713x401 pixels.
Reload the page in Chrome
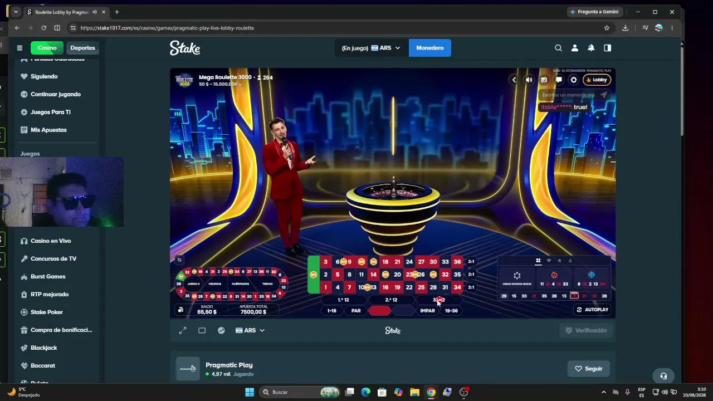[43, 28]
